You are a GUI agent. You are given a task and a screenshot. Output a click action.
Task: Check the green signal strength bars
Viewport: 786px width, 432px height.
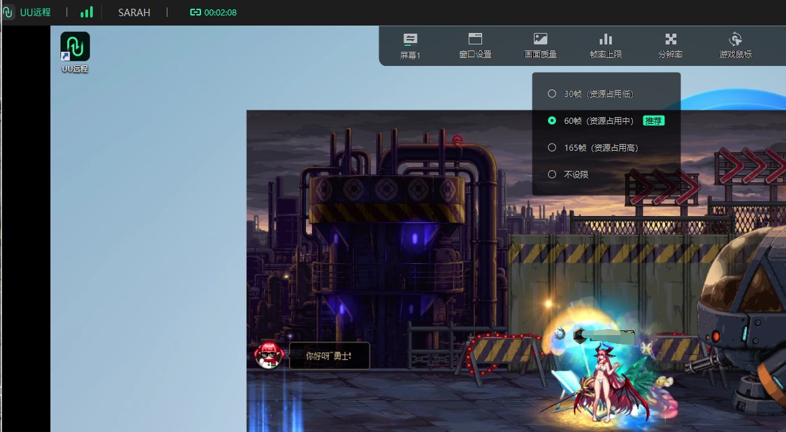87,12
